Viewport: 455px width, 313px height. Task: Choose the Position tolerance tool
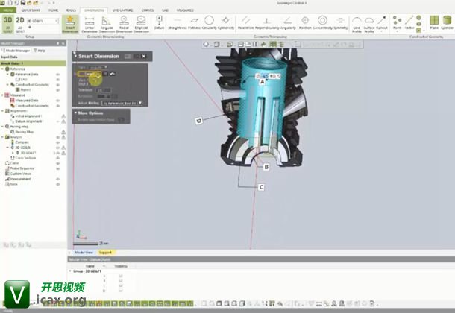coord(305,22)
